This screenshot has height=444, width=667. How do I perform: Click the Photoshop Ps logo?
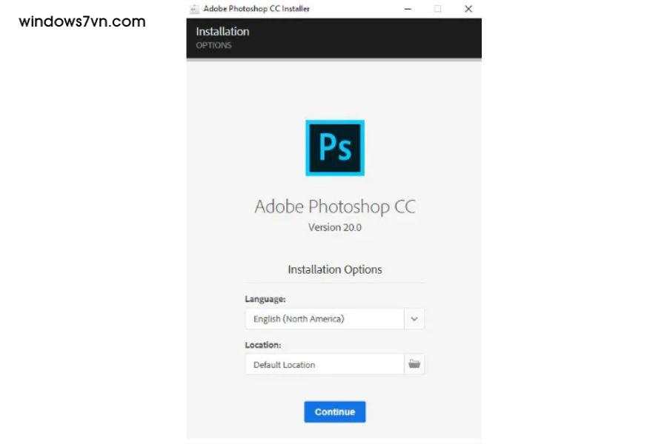[x=335, y=148]
